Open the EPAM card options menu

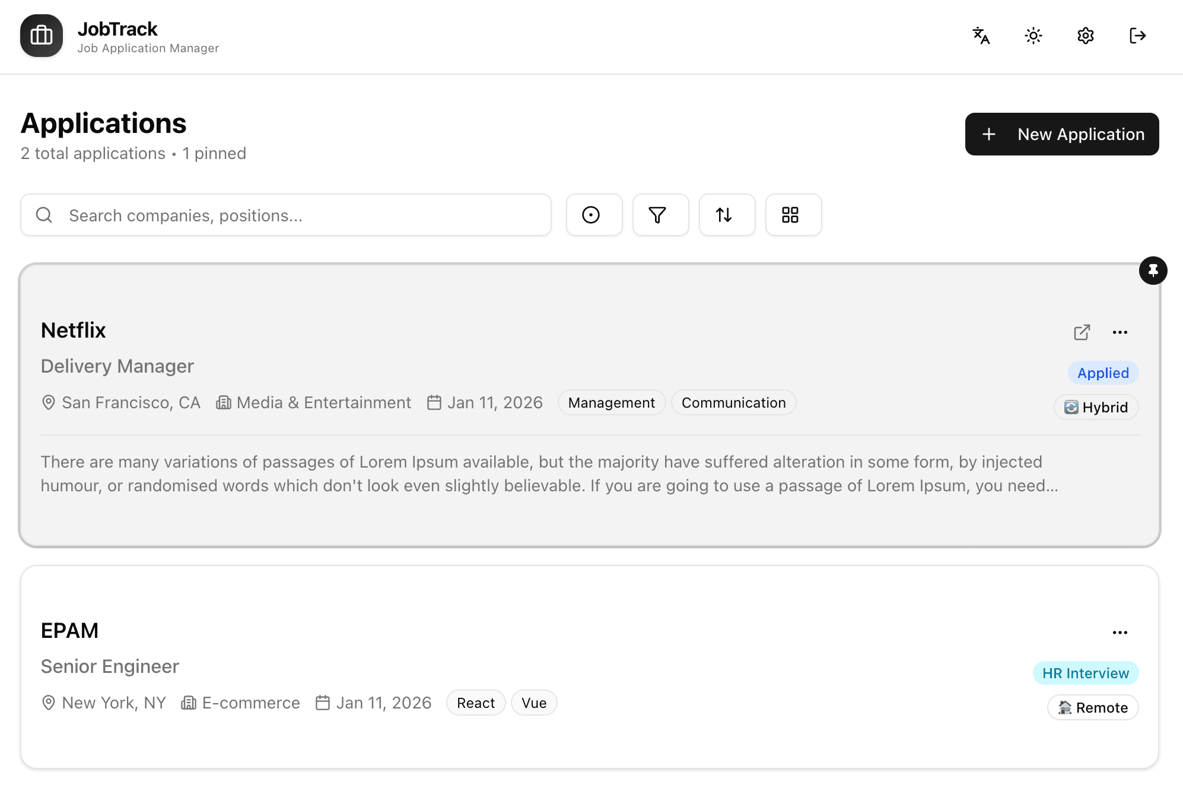coord(1120,632)
